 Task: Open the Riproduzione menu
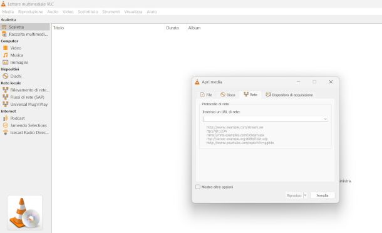tap(31, 12)
